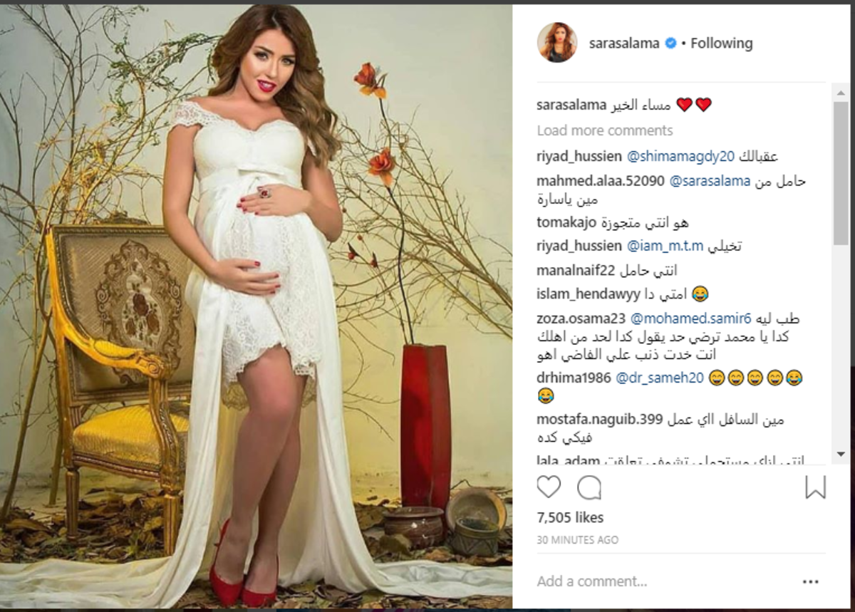Click the main post photo
855x612 pixels.
256,306
